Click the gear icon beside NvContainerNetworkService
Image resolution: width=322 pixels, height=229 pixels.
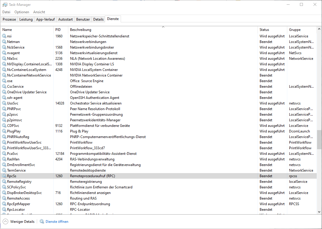coord(4,75)
